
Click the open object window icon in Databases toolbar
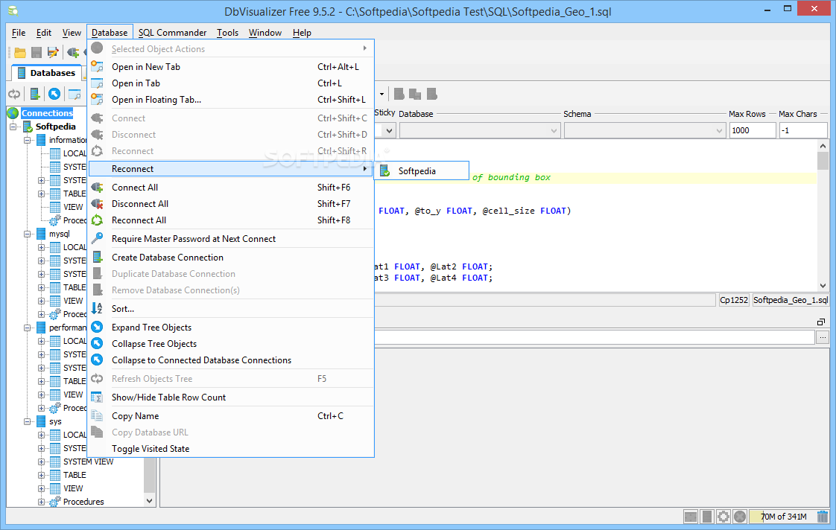pyautogui.click(x=75, y=95)
